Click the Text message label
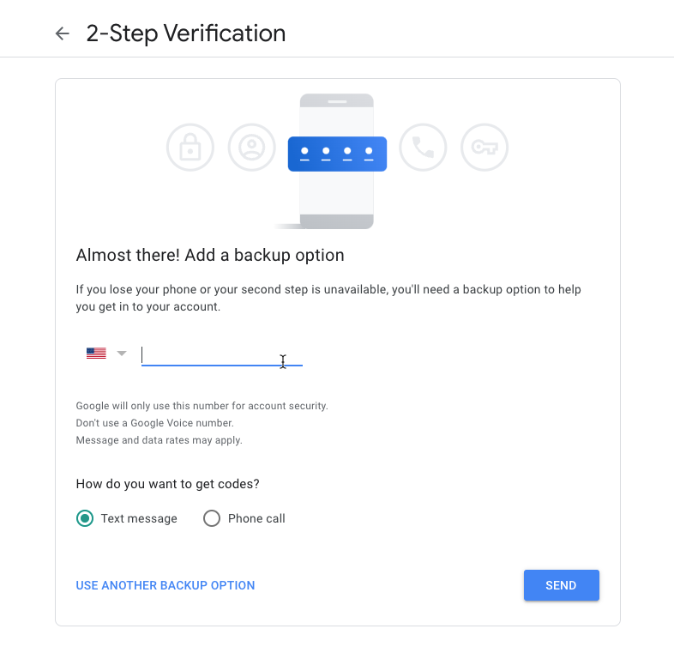The image size is (674, 665). 139,519
